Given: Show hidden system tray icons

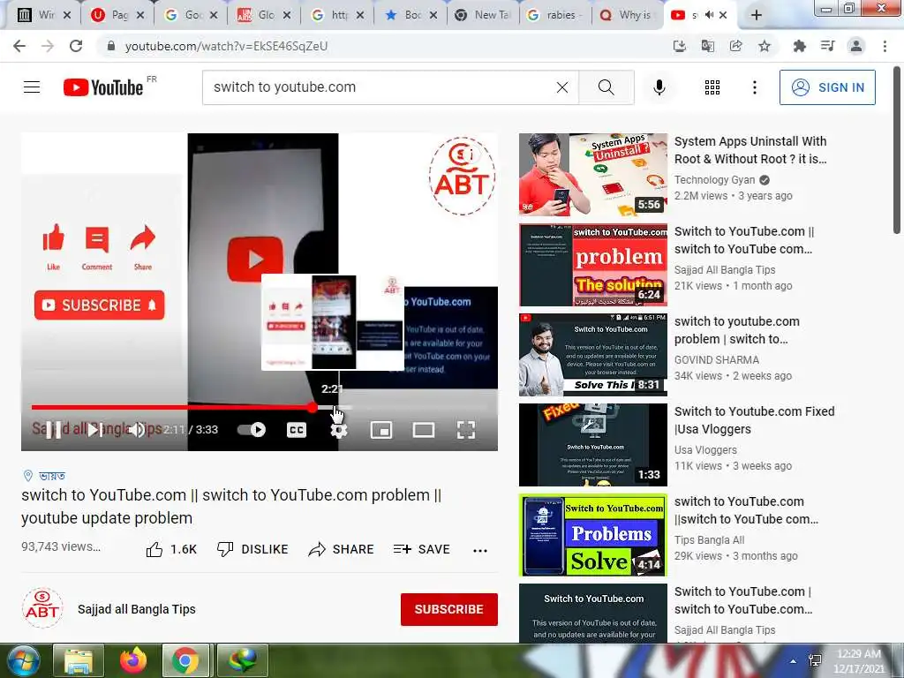Looking at the screenshot, I should tap(794, 660).
